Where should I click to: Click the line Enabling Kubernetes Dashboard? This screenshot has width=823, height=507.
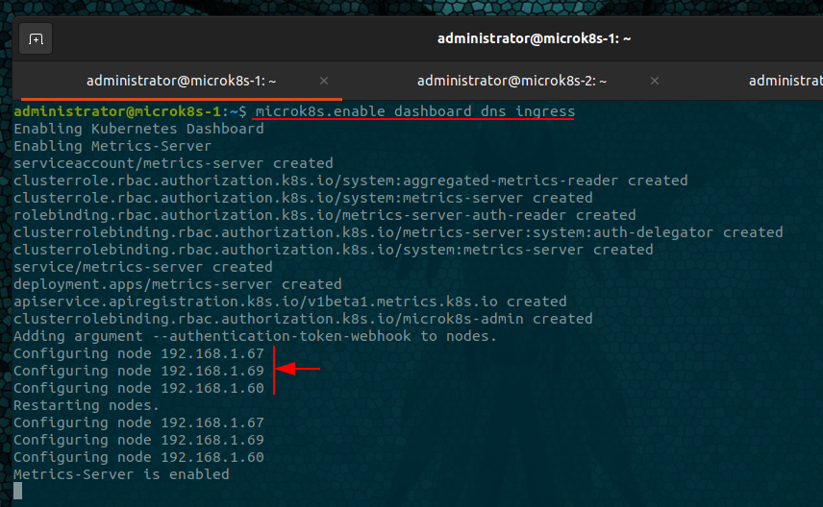click(x=138, y=129)
